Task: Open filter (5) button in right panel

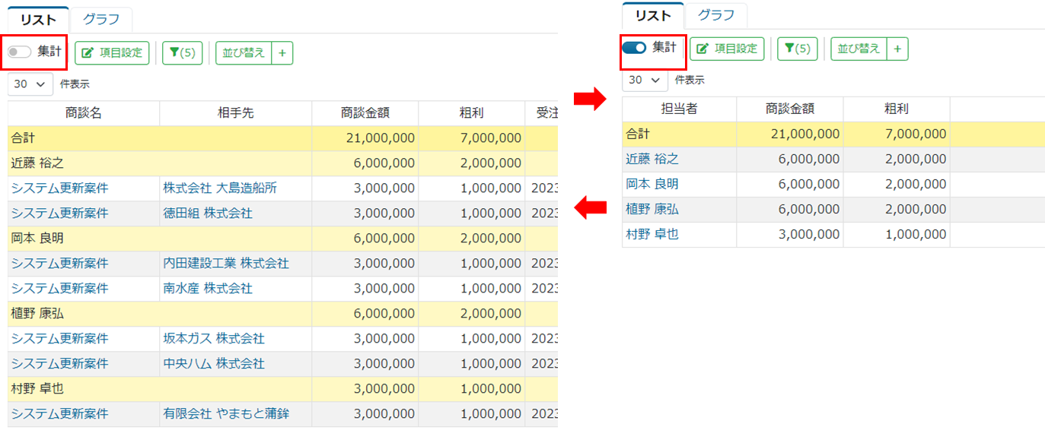Action: 797,49
